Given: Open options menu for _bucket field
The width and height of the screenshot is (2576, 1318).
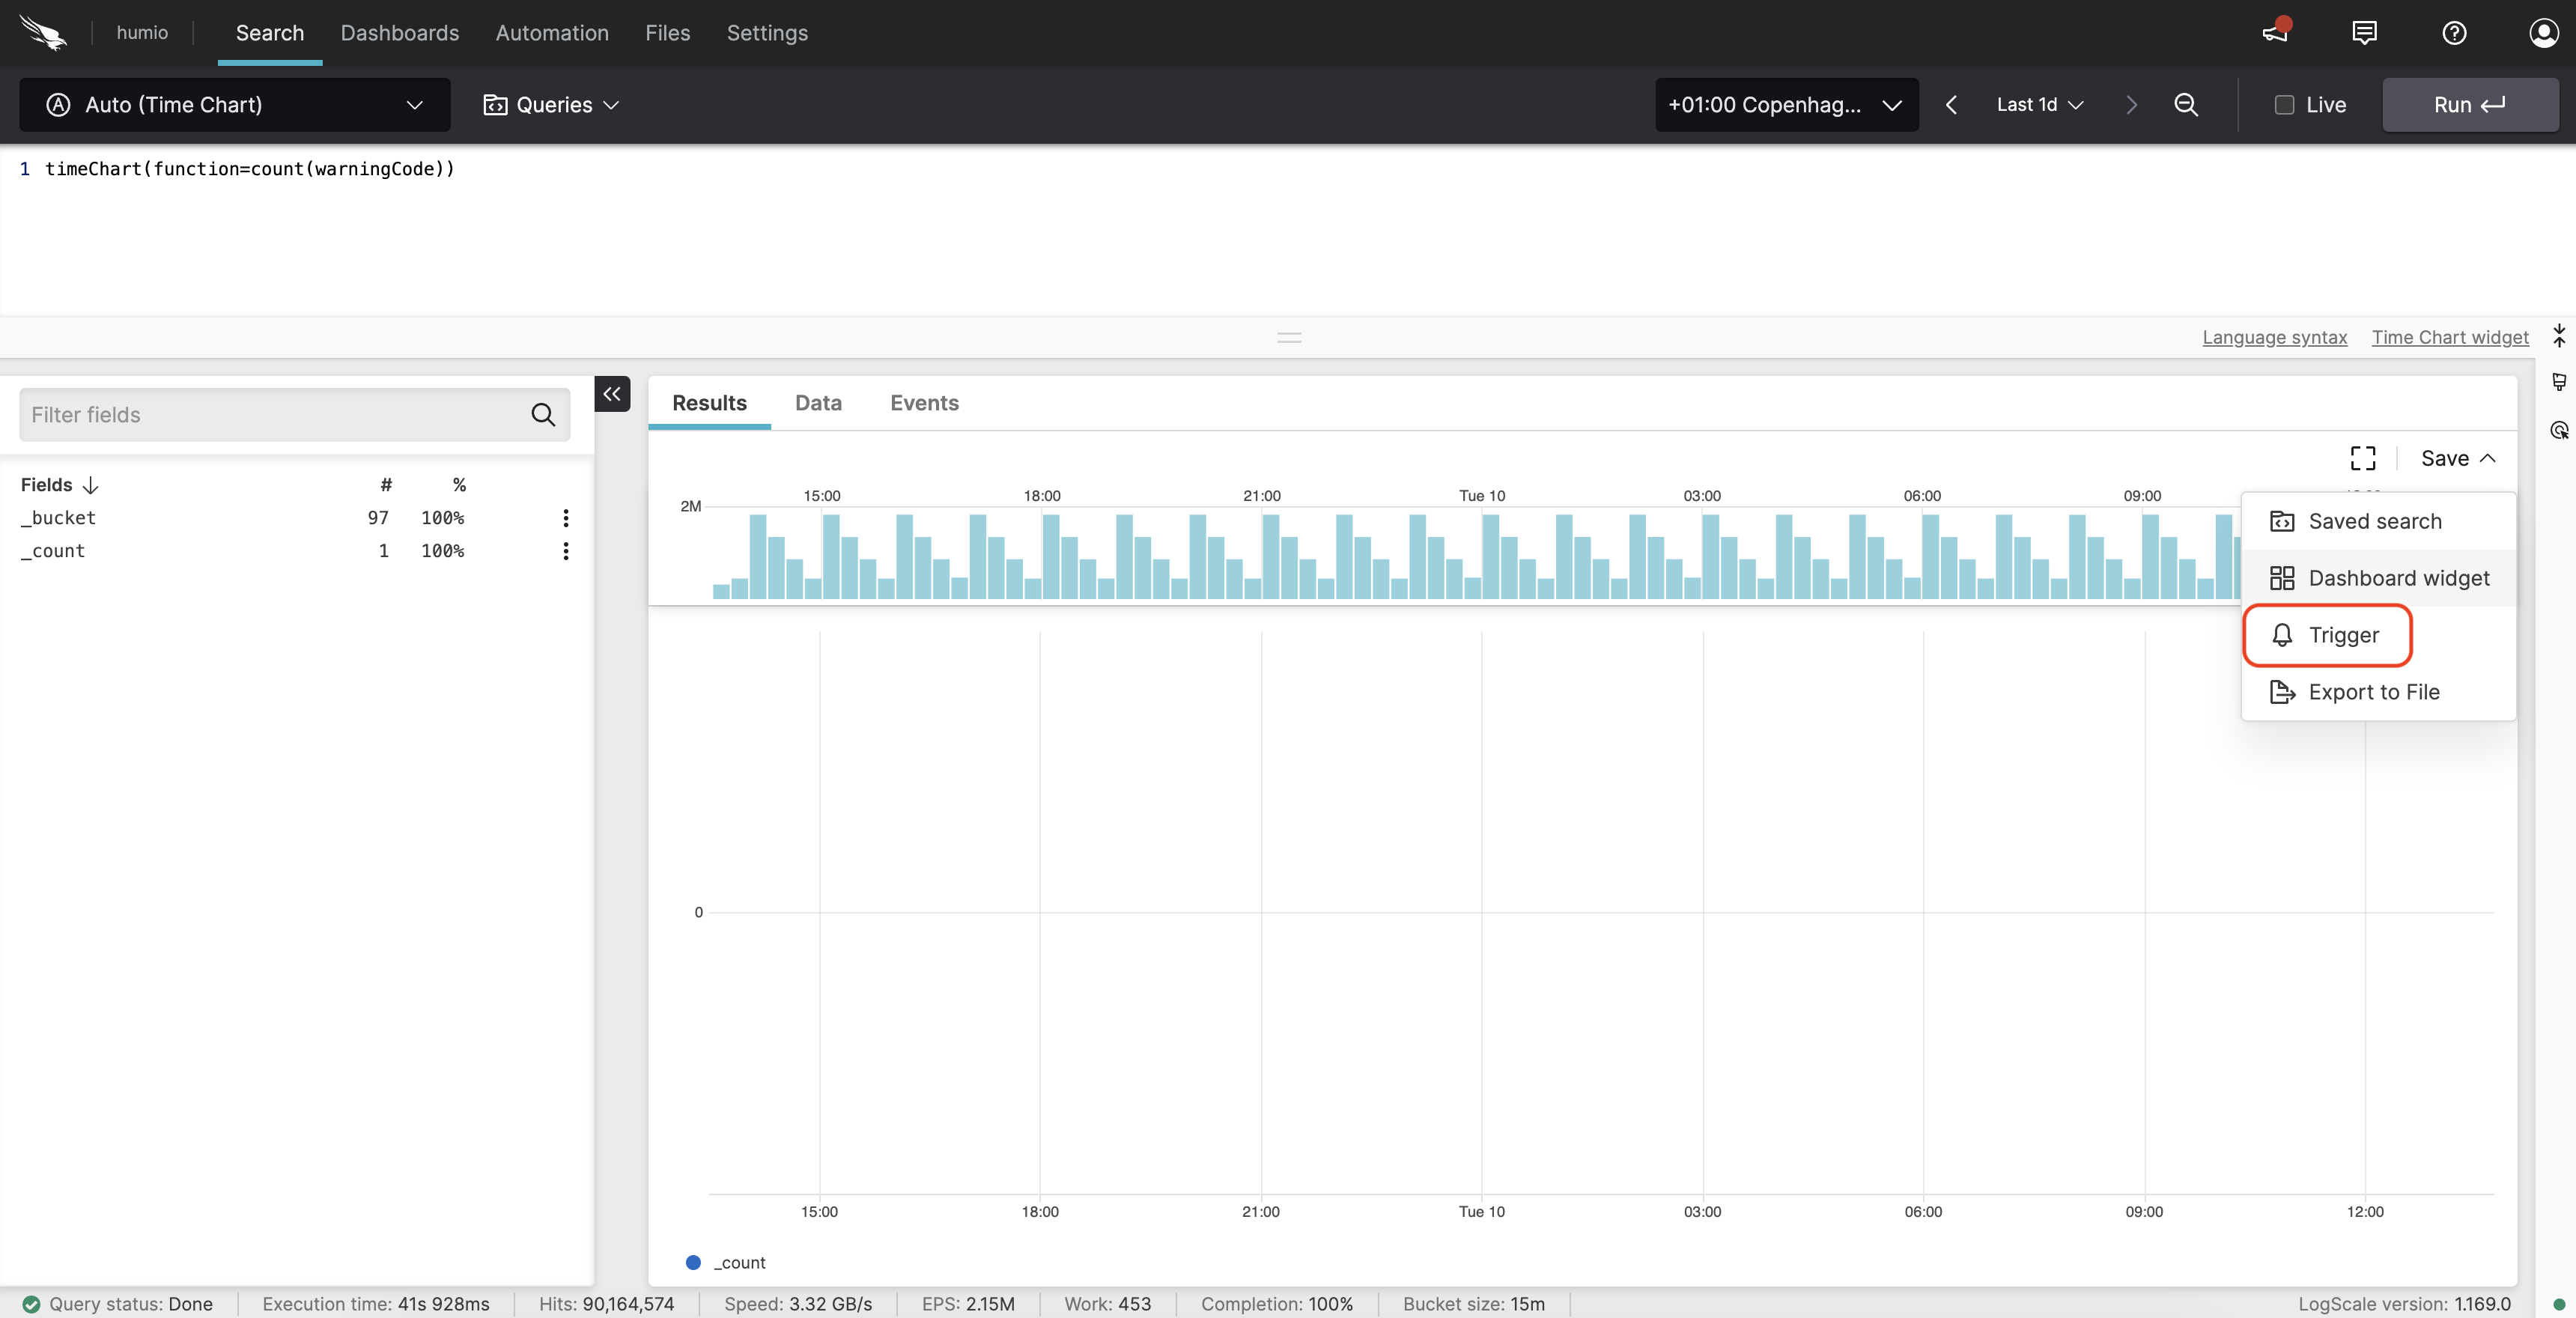Looking at the screenshot, I should [x=565, y=518].
